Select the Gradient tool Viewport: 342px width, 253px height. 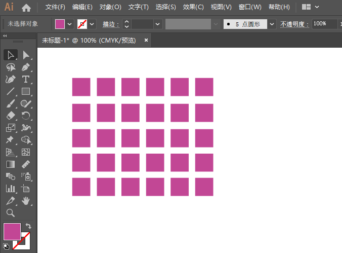click(10, 164)
